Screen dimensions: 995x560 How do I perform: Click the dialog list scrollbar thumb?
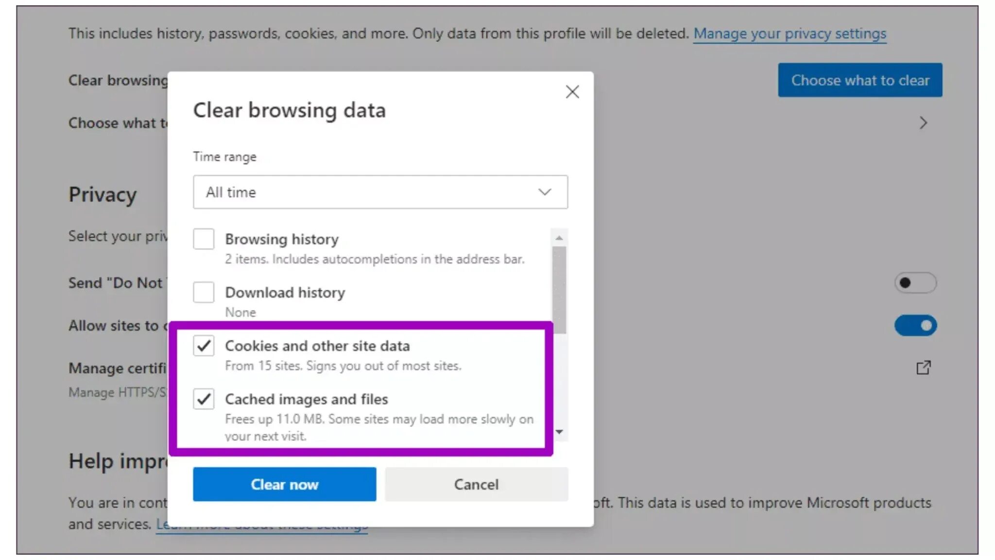pyautogui.click(x=559, y=289)
